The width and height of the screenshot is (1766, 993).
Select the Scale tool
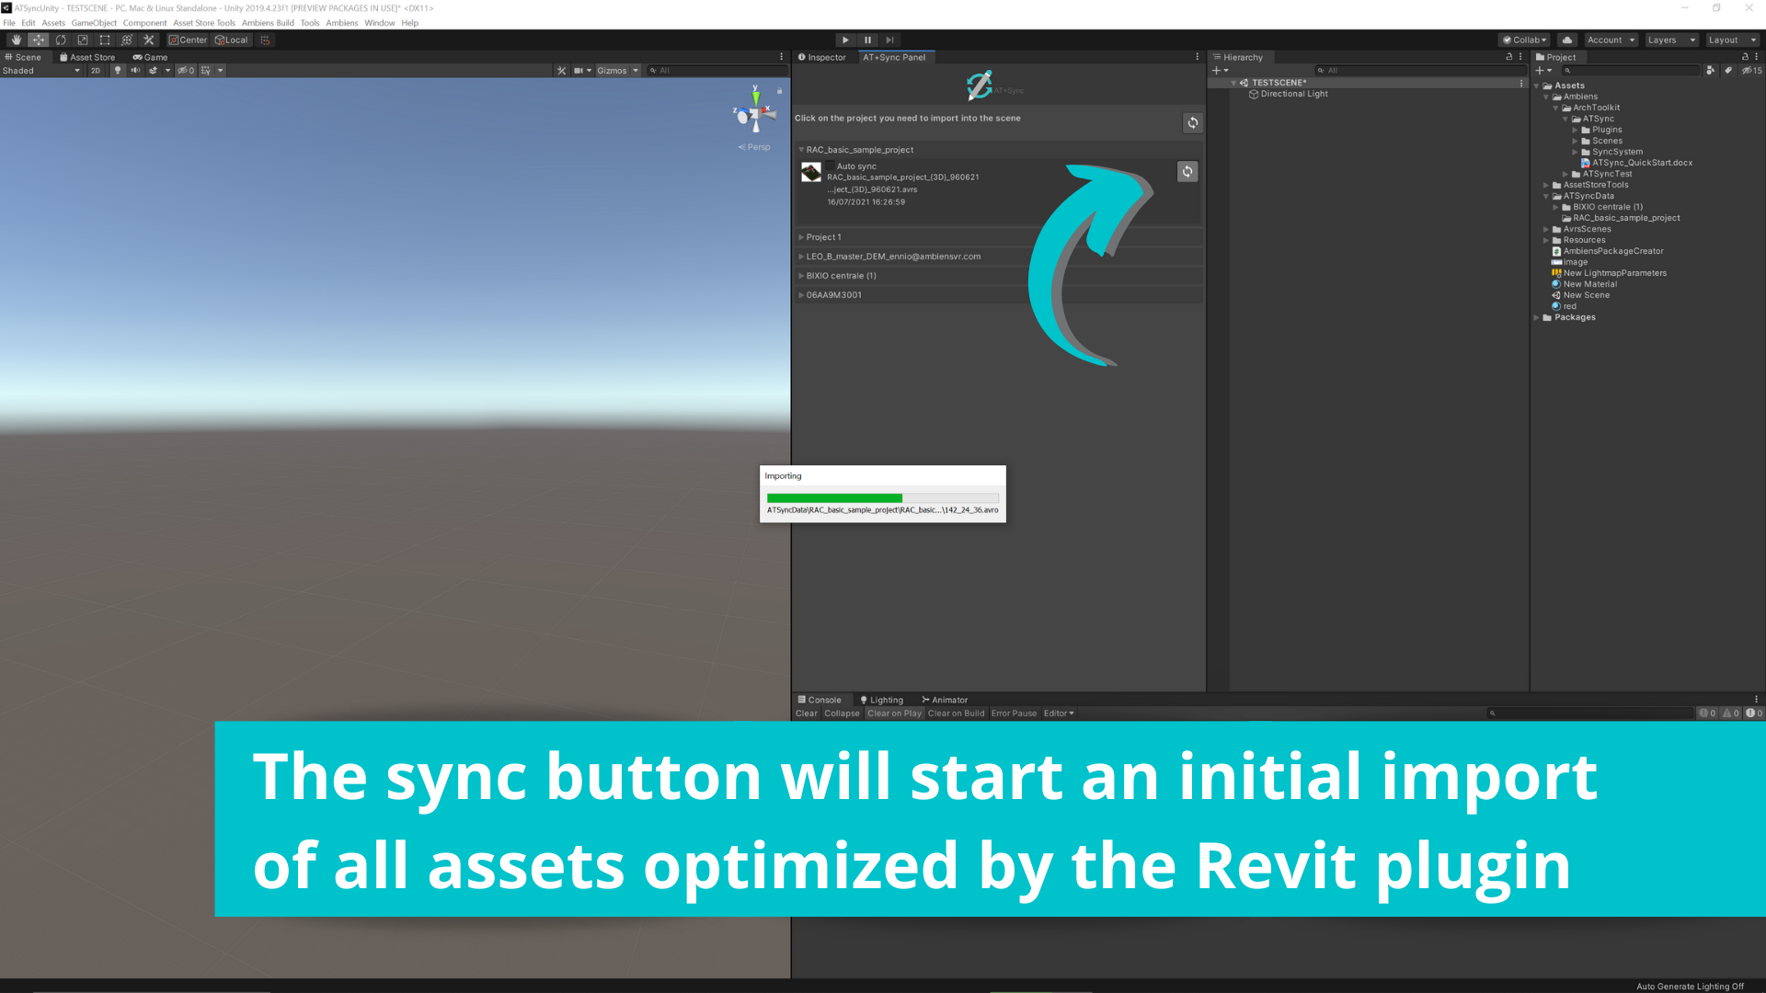coord(83,40)
